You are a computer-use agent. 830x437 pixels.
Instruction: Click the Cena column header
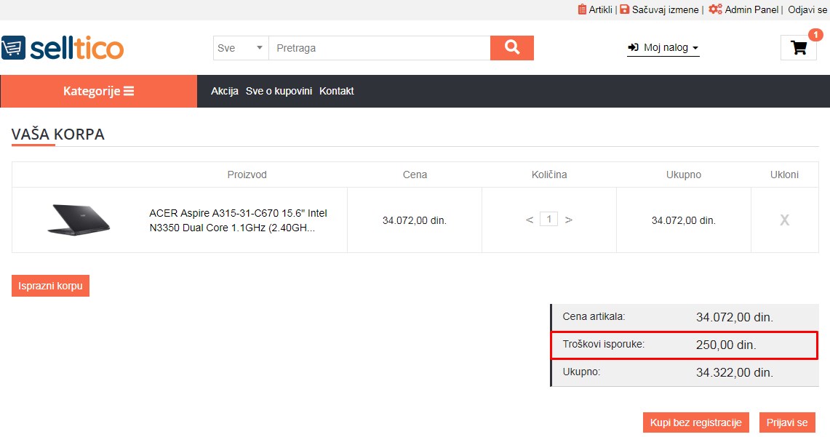click(x=415, y=175)
